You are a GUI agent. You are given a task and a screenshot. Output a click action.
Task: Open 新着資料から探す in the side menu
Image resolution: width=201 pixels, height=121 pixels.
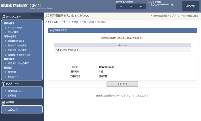coord(16,41)
